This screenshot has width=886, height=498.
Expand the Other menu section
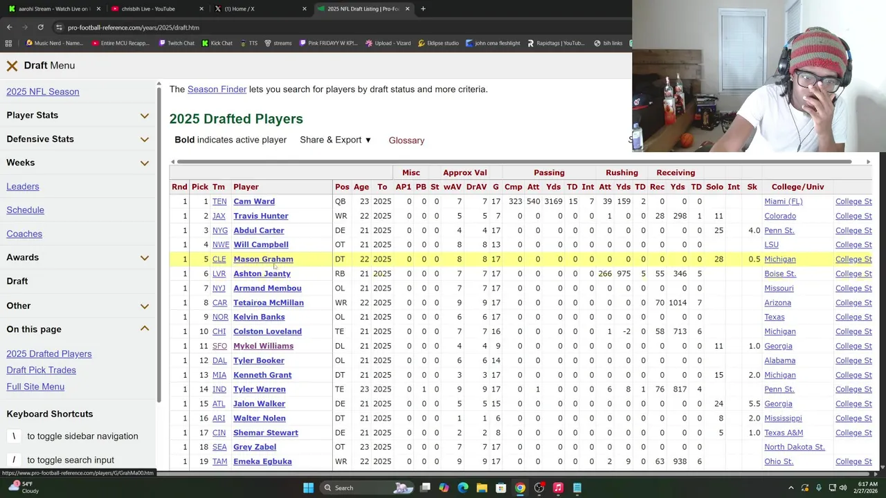tap(78, 306)
